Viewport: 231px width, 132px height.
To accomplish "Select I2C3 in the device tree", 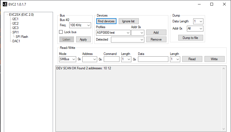I will pyautogui.click(x=15, y=28).
